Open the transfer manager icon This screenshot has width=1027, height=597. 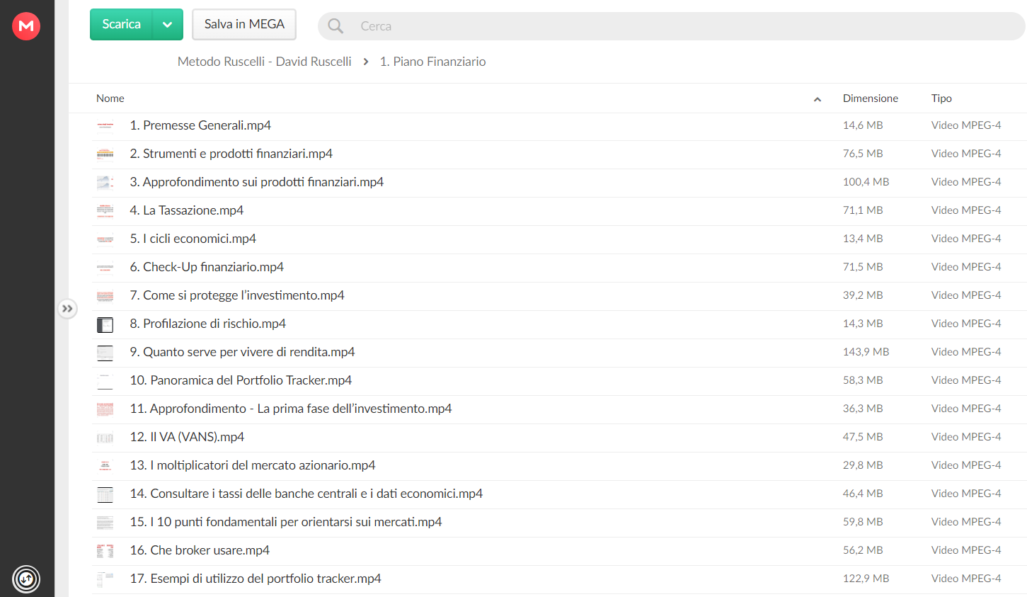point(26,579)
